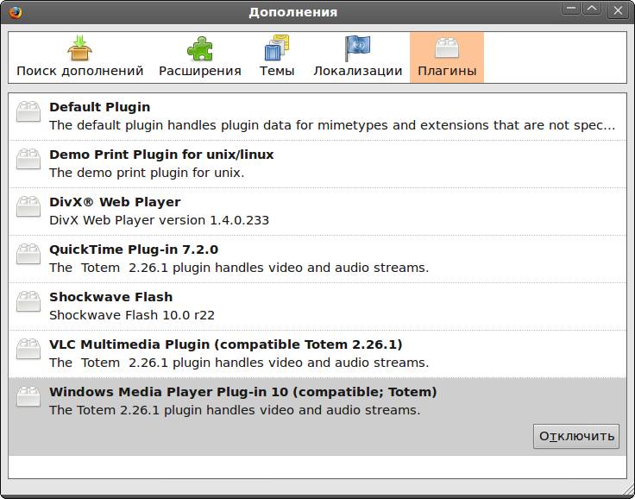Click the green puzzle piece Расширения icon
Image resolution: width=635 pixels, height=499 pixels.
[x=199, y=48]
